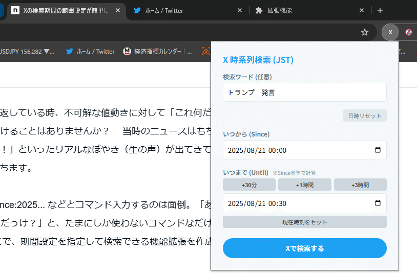Add three hours with the +3時間 button

[360, 185]
